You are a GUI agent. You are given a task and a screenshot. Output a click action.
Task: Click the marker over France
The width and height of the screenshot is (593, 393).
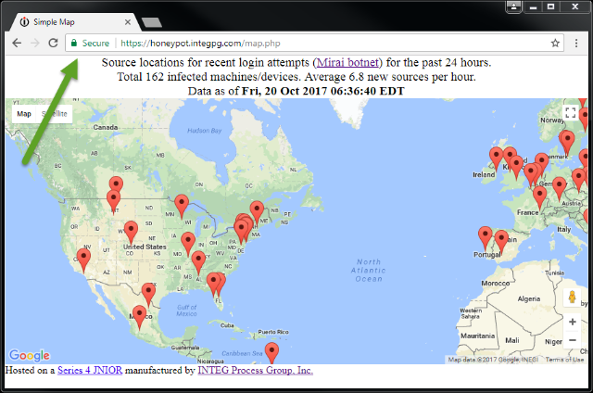click(539, 196)
